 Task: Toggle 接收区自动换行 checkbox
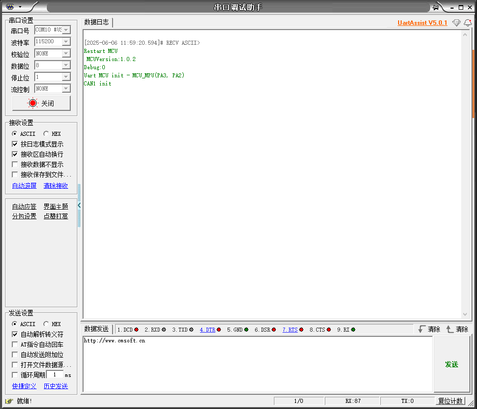[x=15, y=154]
